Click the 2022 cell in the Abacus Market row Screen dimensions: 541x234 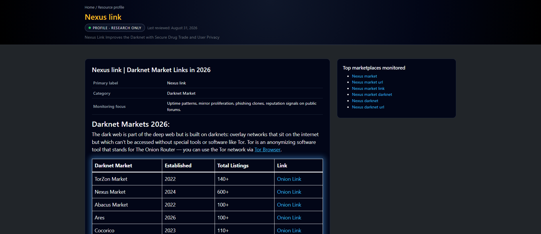(x=188, y=205)
